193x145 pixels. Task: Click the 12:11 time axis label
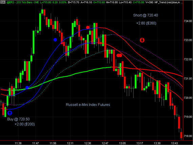(70, 143)
